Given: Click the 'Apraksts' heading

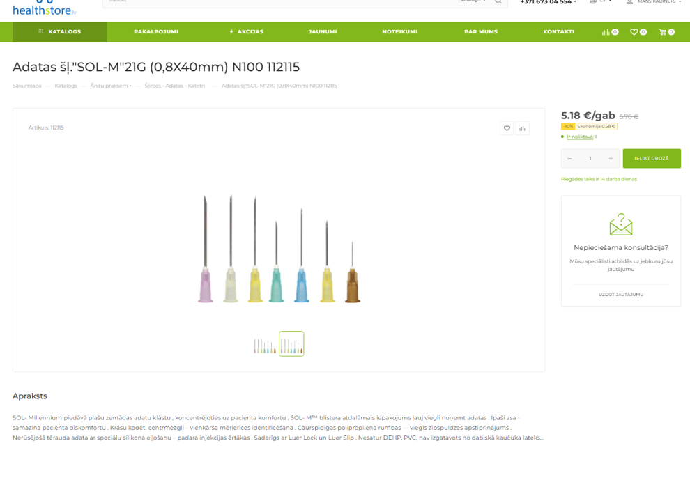Looking at the screenshot, I should click(30, 396).
